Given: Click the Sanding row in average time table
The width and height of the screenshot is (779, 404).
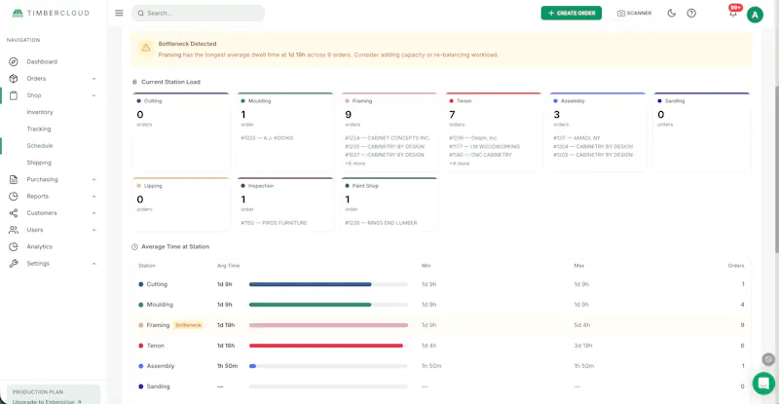Looking at the screenshot, I should (x=441, y=386).
